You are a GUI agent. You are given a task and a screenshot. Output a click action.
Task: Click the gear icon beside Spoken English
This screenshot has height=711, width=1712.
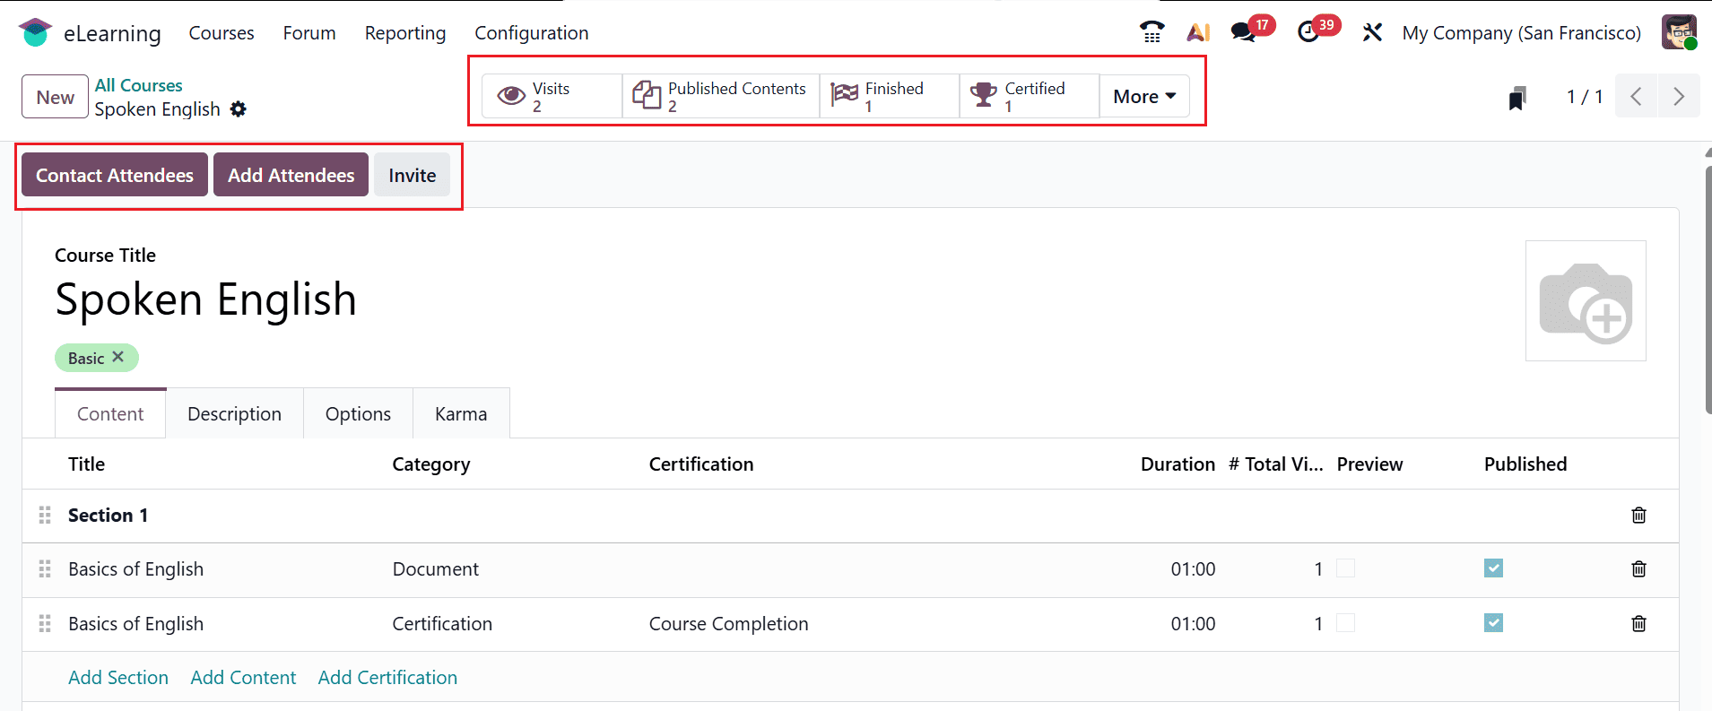coord(238,108)
